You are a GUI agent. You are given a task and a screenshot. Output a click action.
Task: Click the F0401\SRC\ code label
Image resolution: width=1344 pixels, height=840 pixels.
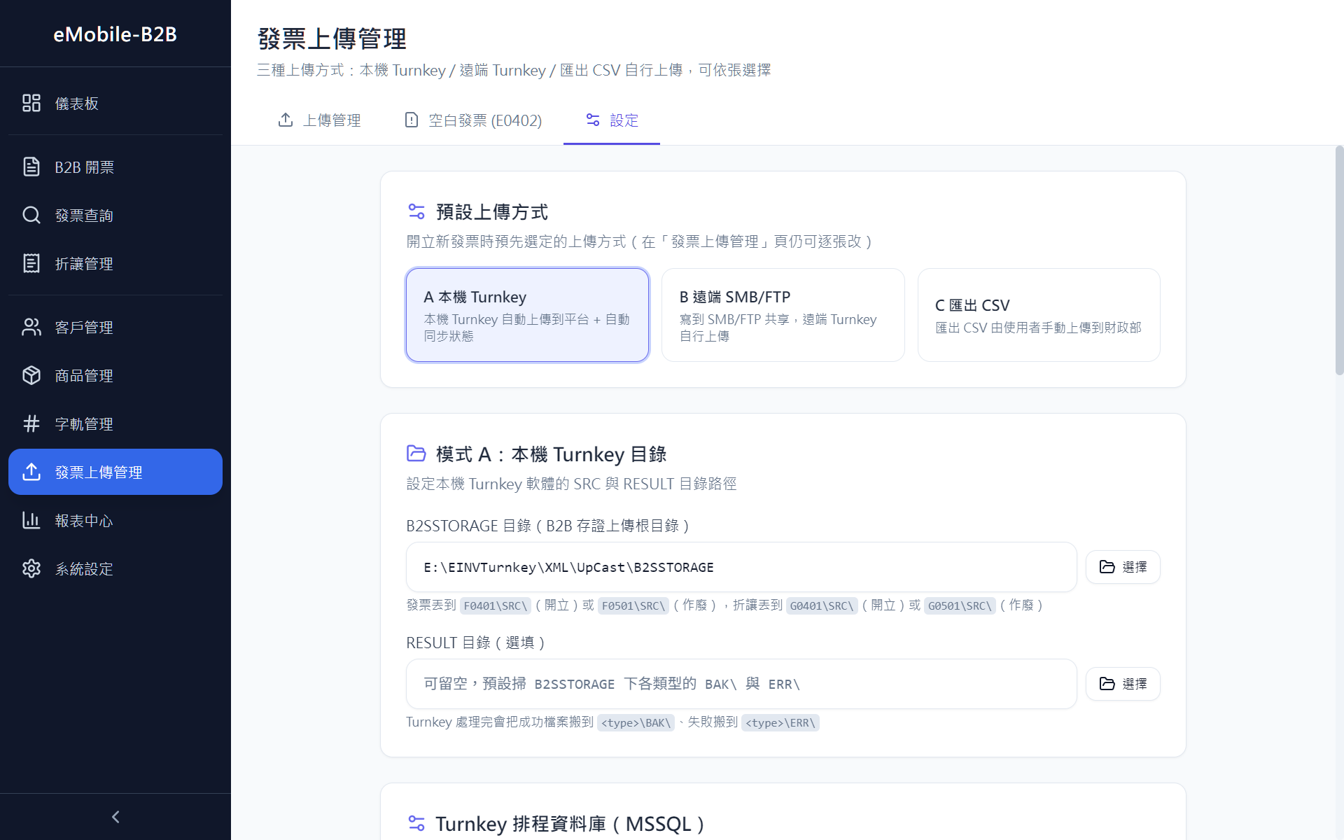coord(495,605)
